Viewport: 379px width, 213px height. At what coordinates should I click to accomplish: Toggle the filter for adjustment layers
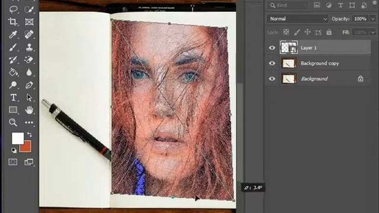tap(329, 5)
